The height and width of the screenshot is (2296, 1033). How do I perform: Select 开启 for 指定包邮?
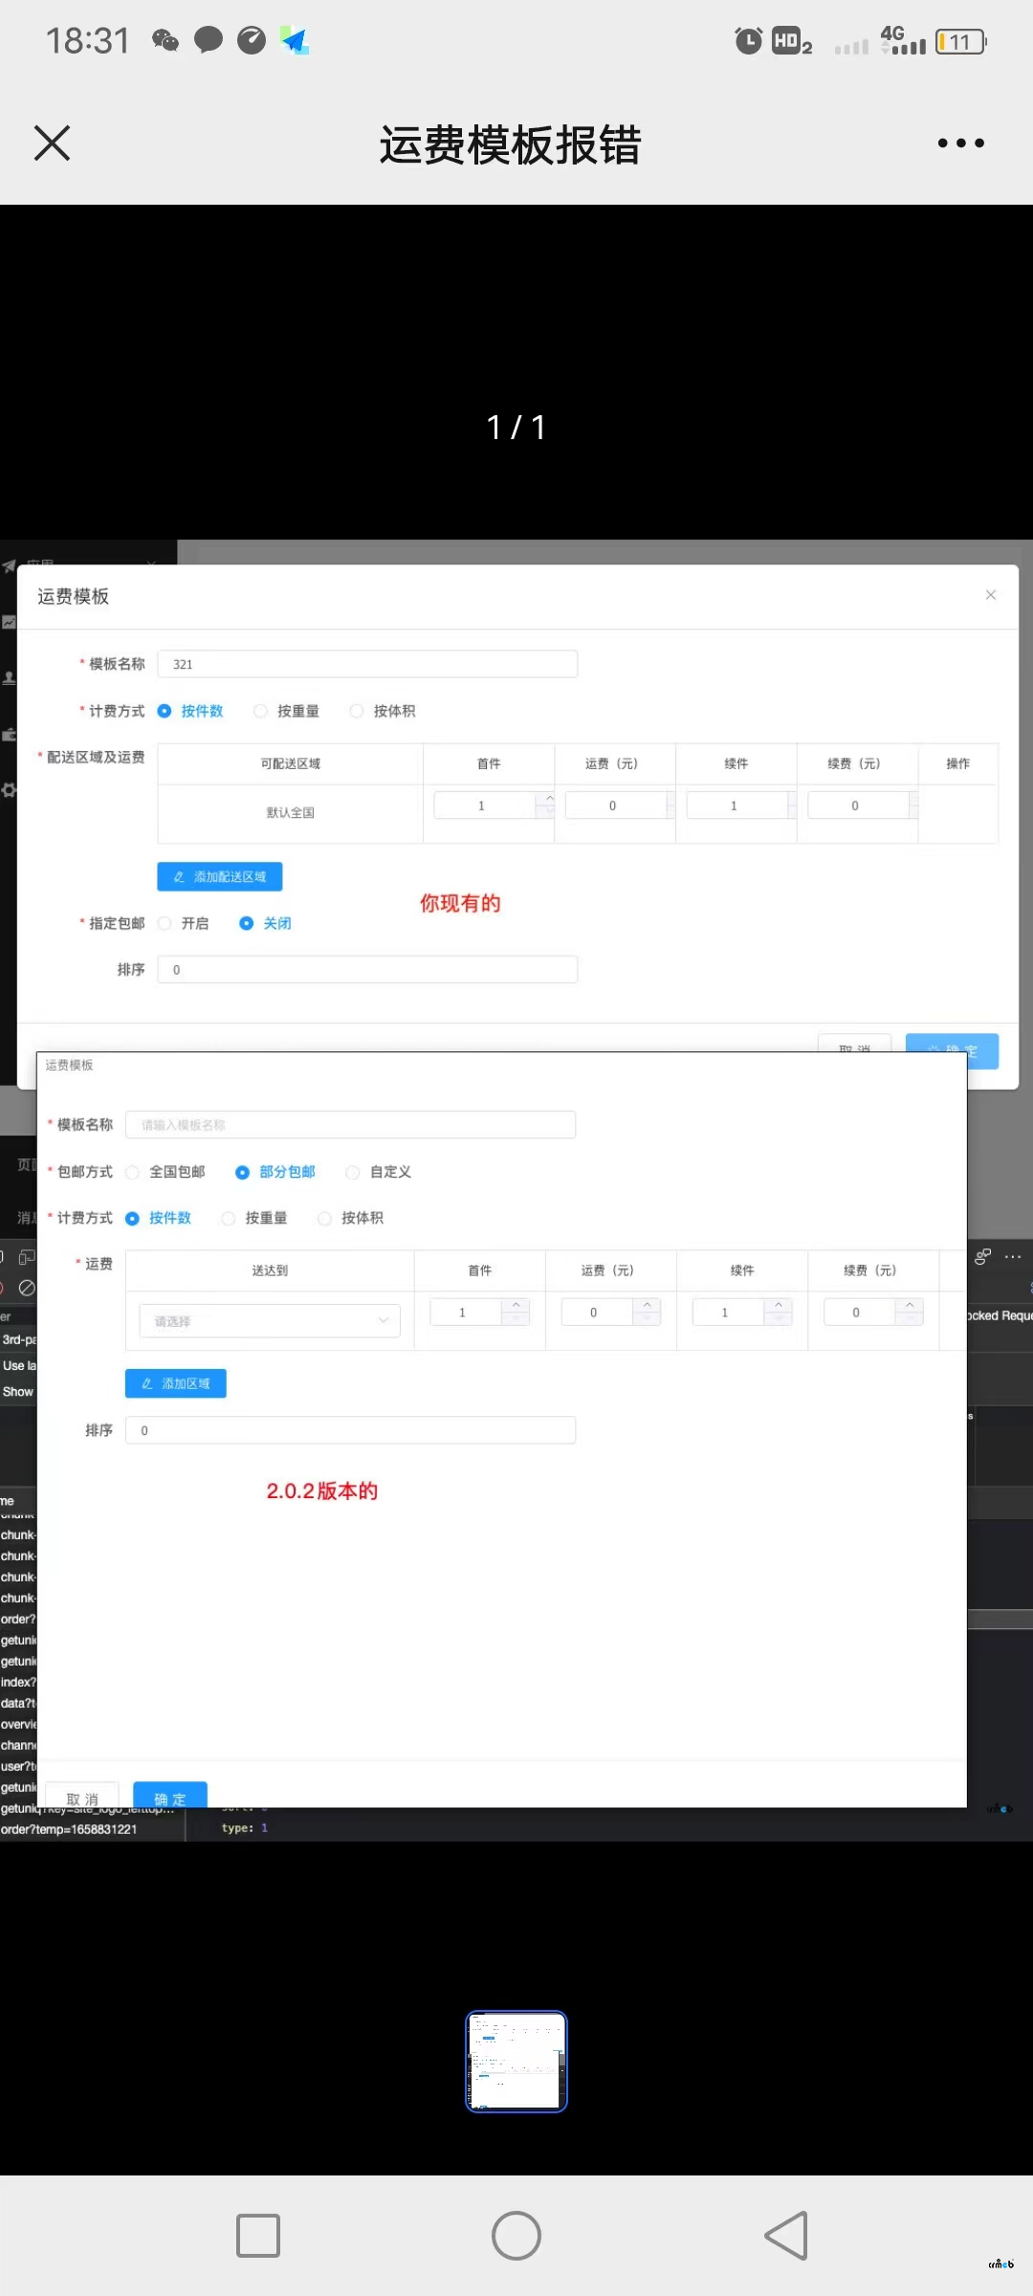click(x=184, y=923)
